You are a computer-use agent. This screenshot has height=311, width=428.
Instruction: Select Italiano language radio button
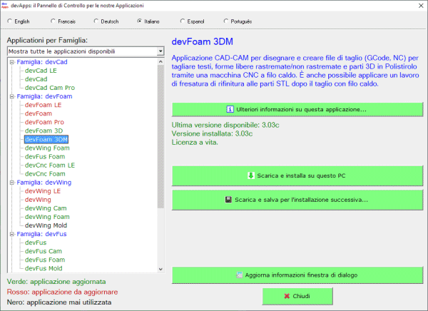point(140,21)
